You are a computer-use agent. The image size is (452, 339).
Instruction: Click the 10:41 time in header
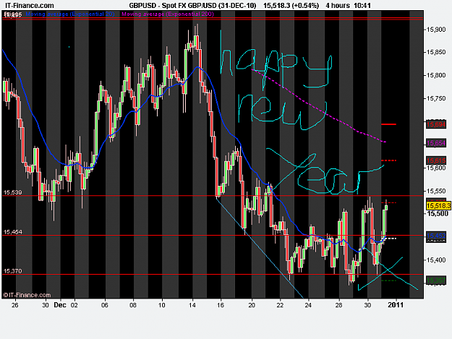[x=362, y=6]
